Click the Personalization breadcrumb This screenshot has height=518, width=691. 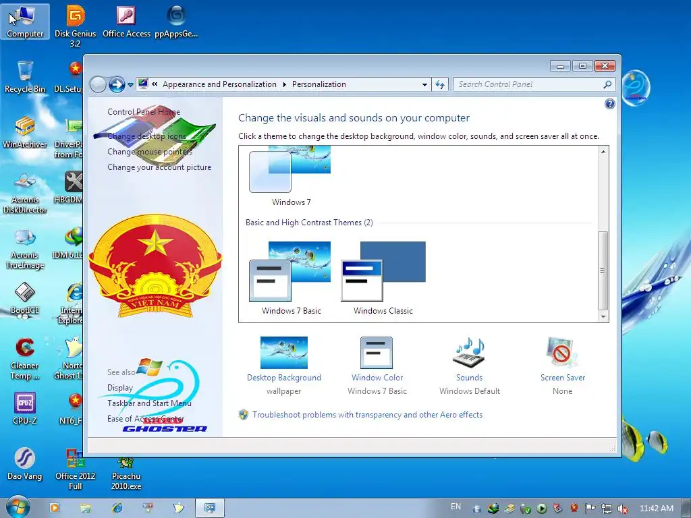319,84
